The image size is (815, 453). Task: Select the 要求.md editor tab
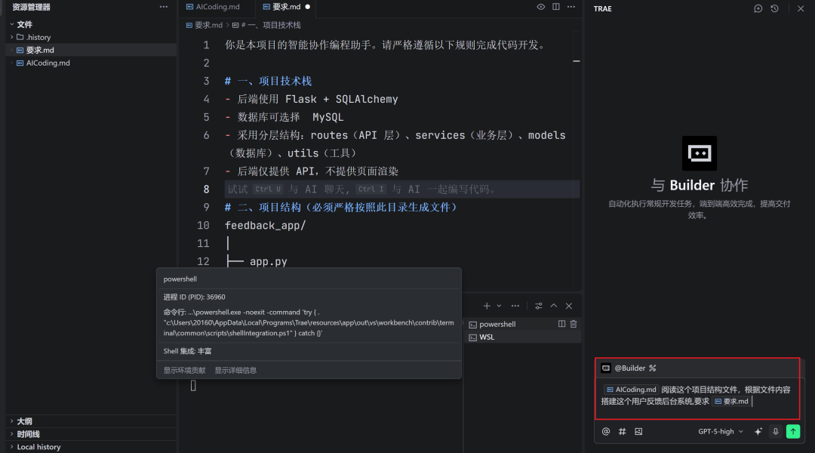pos(287,7)
